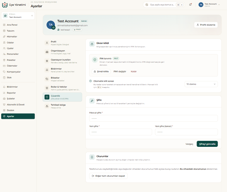227x192 pixels.
Task: Open the 10 dakika auto-lock dropdown
Action: coord(201,84)
